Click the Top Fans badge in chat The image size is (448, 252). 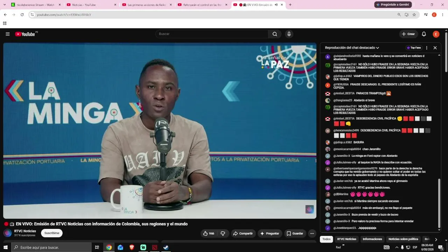(x=414, y=48)
